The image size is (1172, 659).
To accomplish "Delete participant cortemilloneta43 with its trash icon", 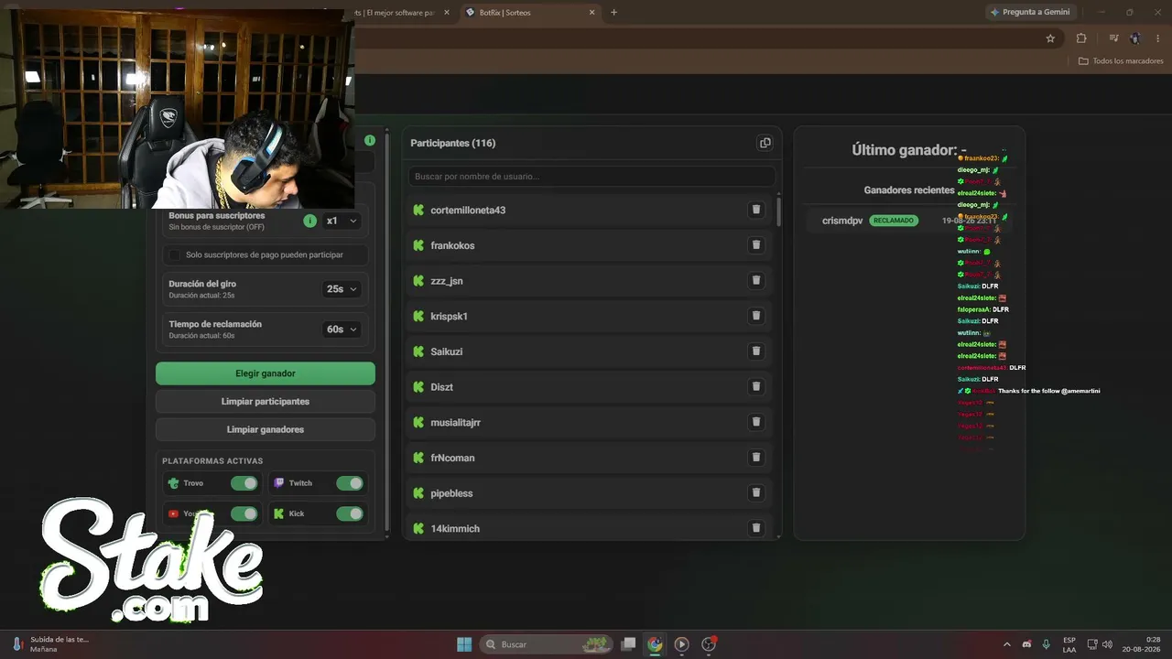I will pyautogui.click(x=756, y=210).
